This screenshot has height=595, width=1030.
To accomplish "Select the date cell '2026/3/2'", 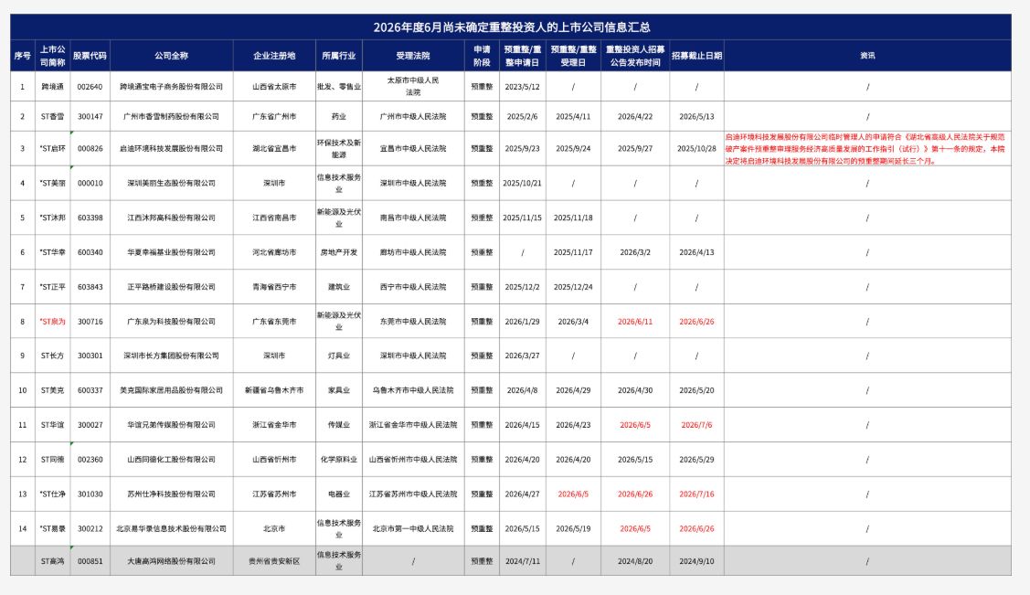I will pos(635,252).
